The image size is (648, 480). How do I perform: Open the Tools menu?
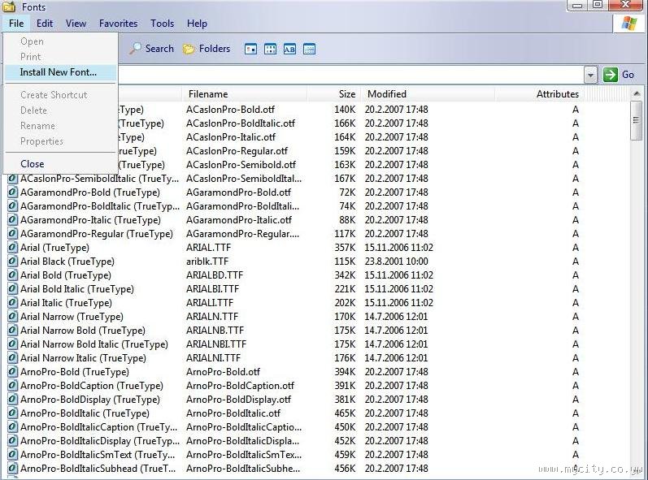[x=162, y=24]
